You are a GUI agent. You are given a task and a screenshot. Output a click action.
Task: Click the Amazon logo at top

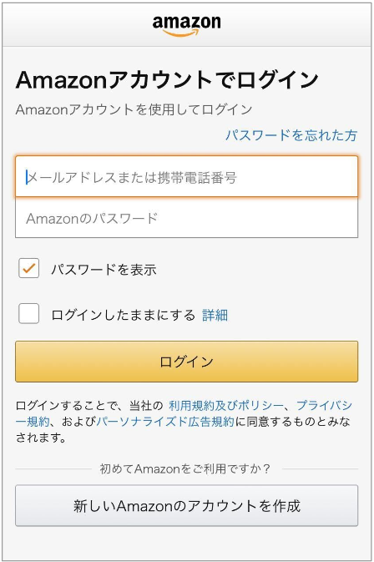coord(187,26)
